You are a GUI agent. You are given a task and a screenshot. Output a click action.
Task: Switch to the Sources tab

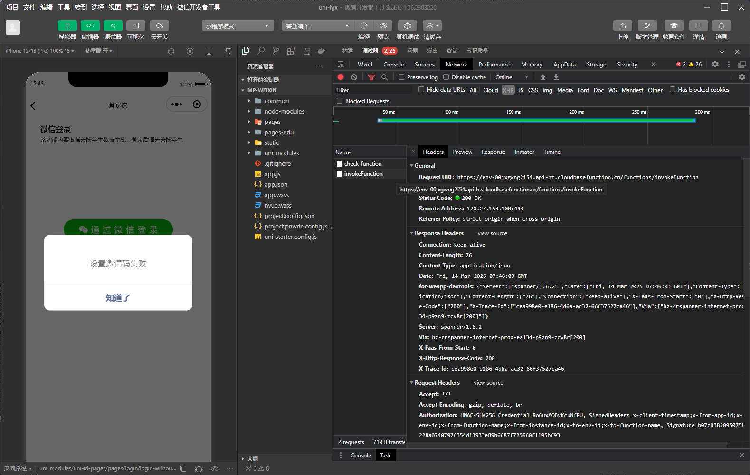[x=425, y=64]
